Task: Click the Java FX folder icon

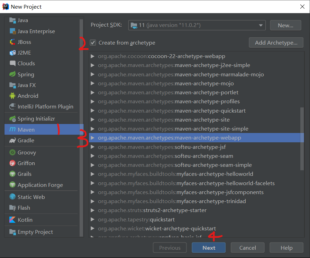Action: tap(12, 85)
